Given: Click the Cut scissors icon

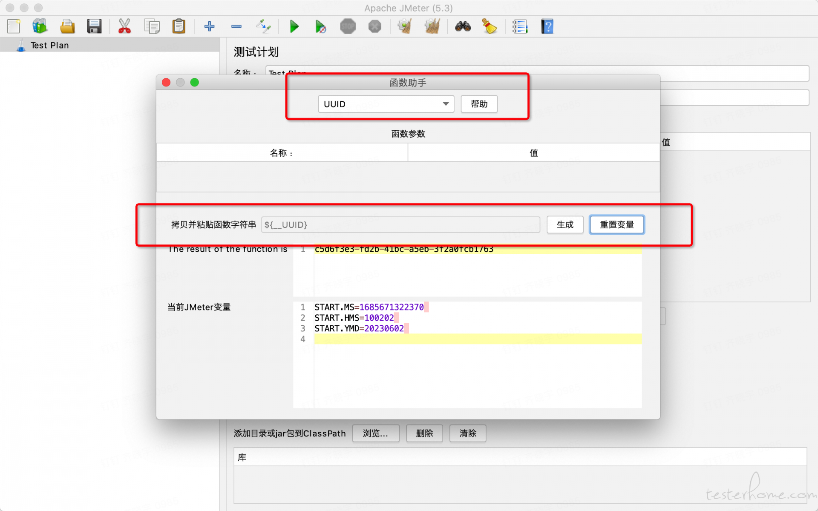Looking at the screenshot, I should tap(124, 26).
